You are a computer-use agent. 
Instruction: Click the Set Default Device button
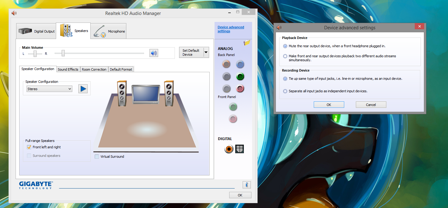(x=191, y=52)
